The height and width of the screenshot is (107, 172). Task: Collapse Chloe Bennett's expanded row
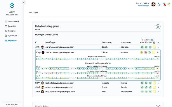(x=158, y=53)
